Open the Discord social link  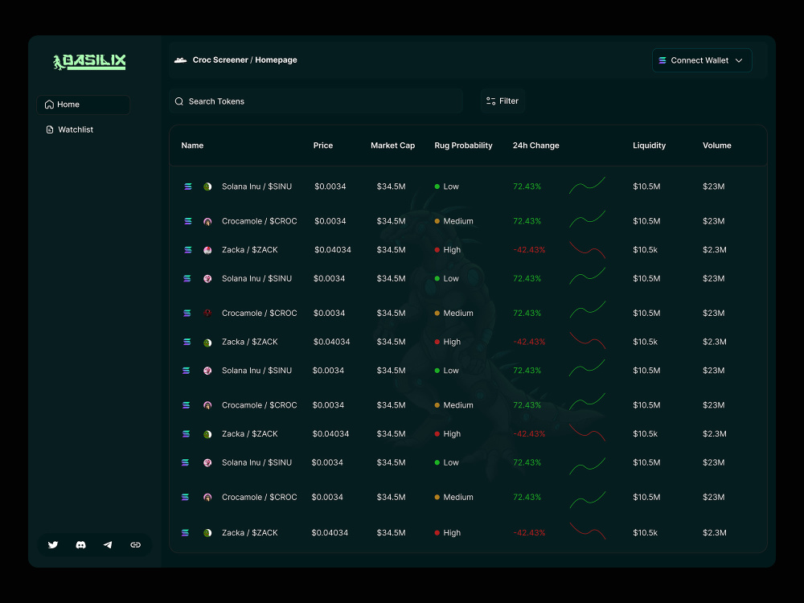80,544
